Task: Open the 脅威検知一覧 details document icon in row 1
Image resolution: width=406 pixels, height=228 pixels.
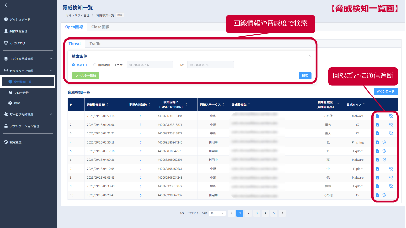Action: 378,116
